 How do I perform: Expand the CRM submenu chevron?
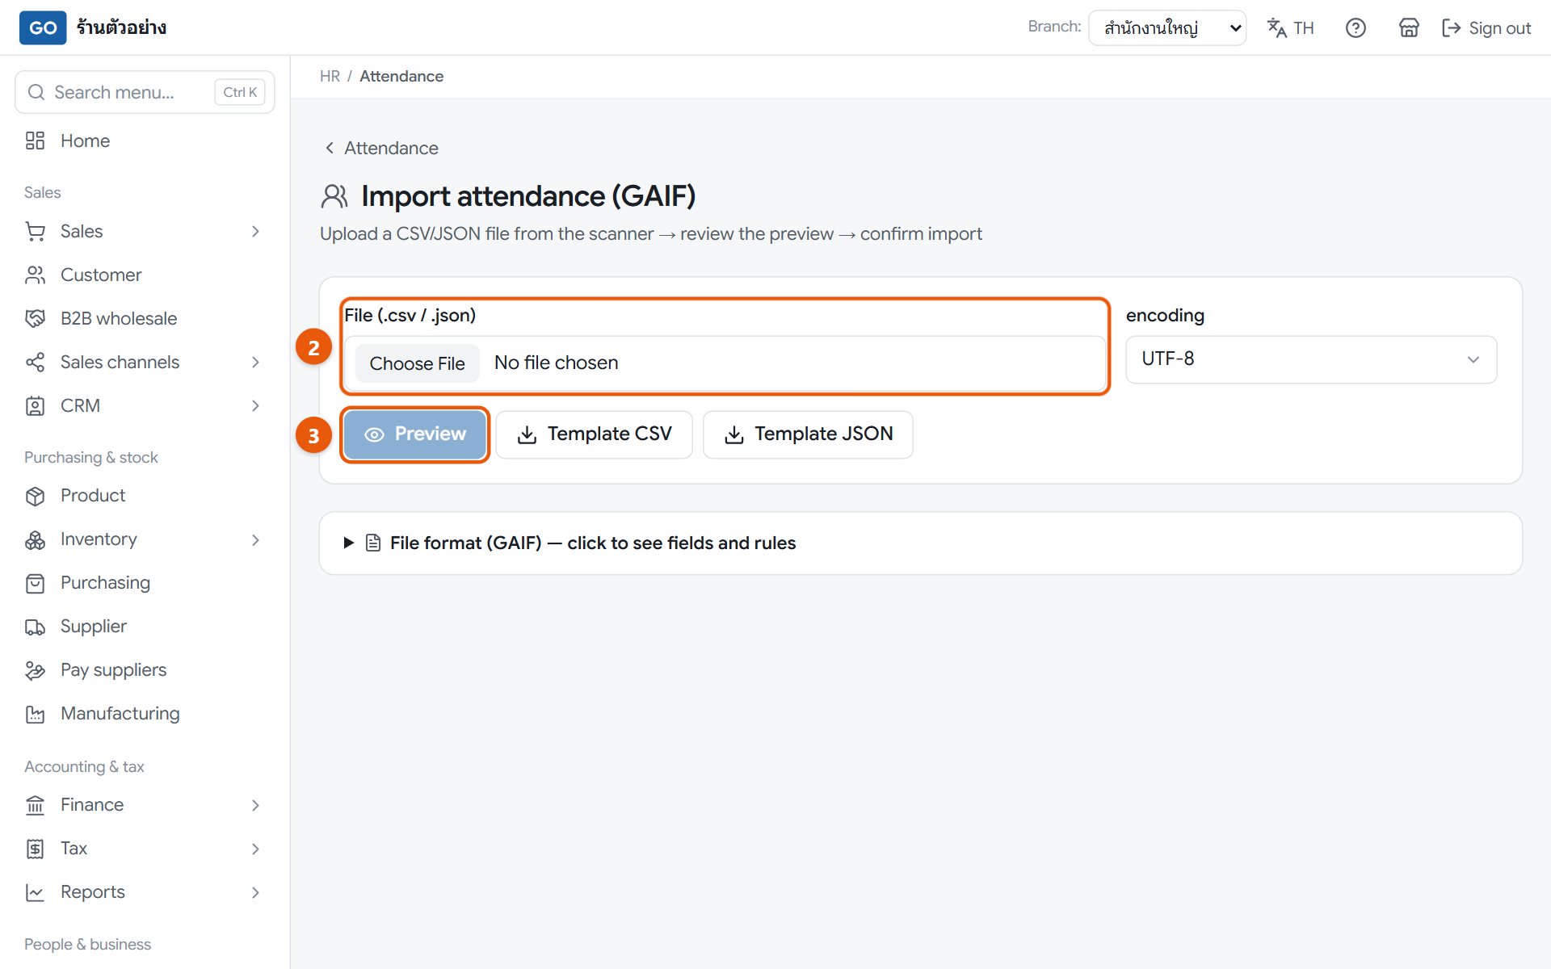pyautogui.click(x=255, y=405)
